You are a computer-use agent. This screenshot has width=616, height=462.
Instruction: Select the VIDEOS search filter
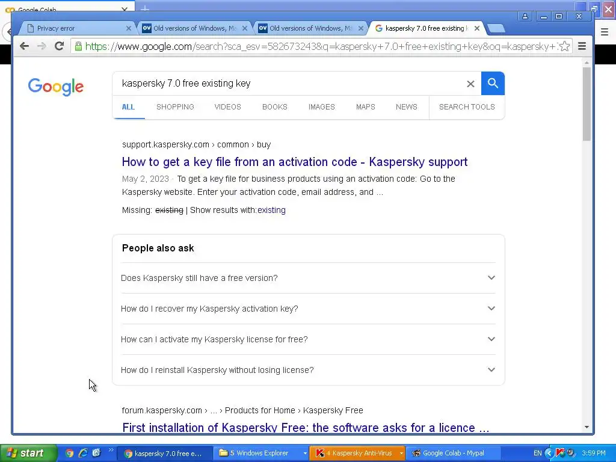227,107
